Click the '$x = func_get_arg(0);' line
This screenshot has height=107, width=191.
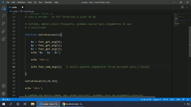[46, 42]
